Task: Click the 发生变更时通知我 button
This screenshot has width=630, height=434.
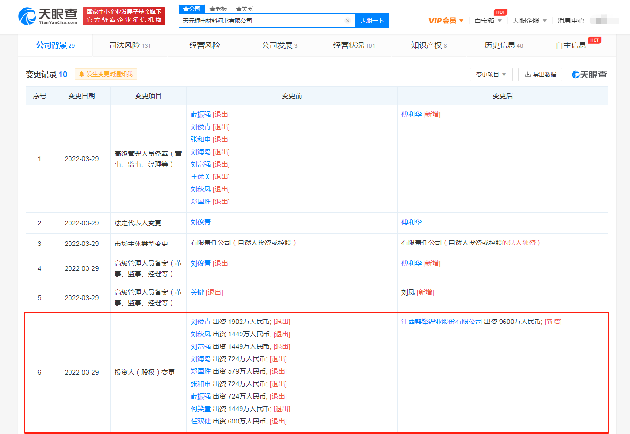Action: (x=106, y=74)
